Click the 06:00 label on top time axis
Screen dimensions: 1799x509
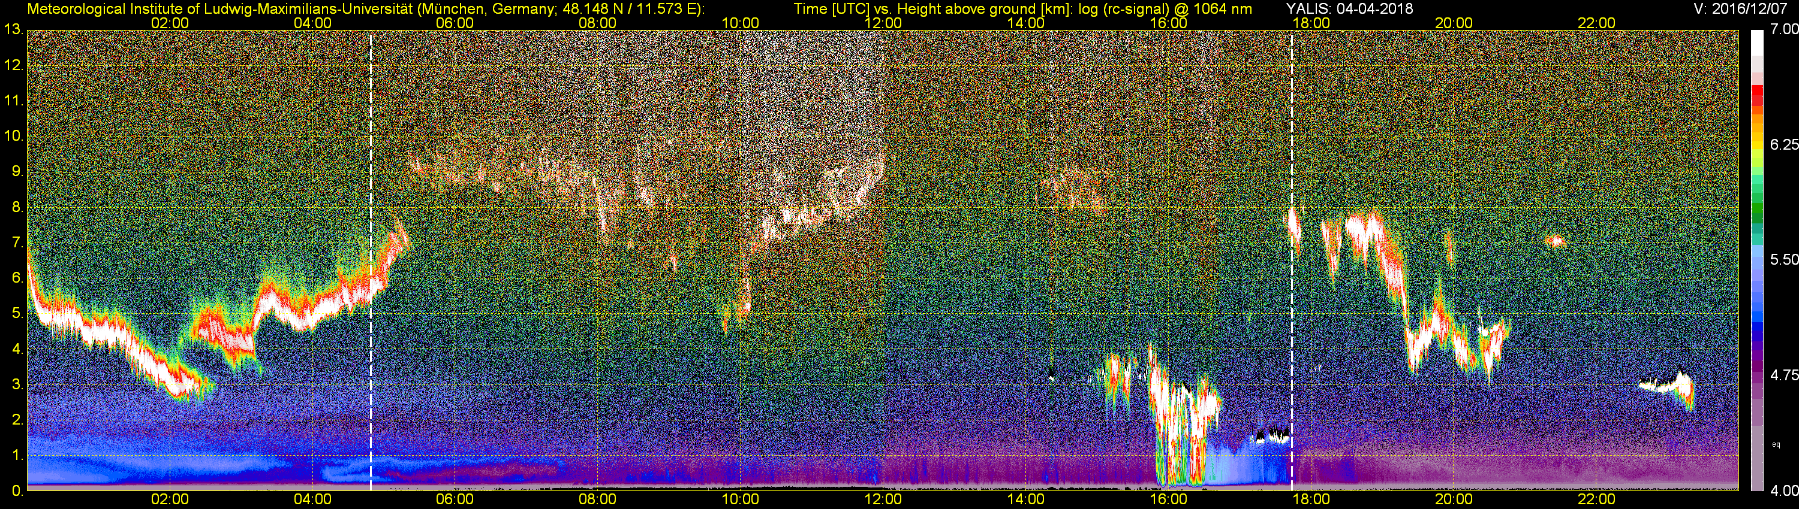455,22
